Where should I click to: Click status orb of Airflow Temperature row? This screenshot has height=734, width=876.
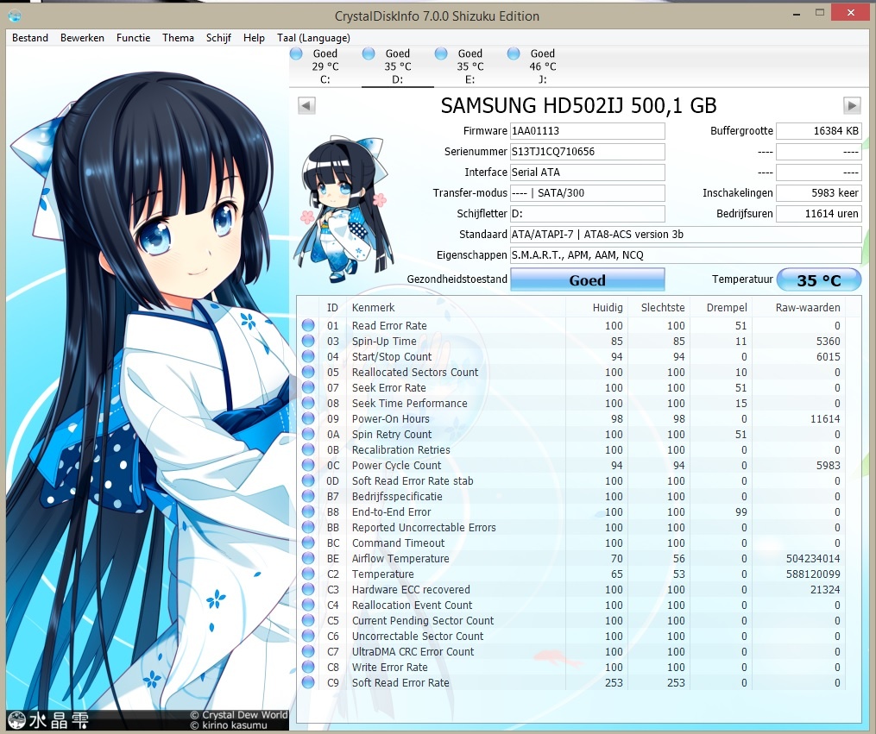(x=308, y=558)
